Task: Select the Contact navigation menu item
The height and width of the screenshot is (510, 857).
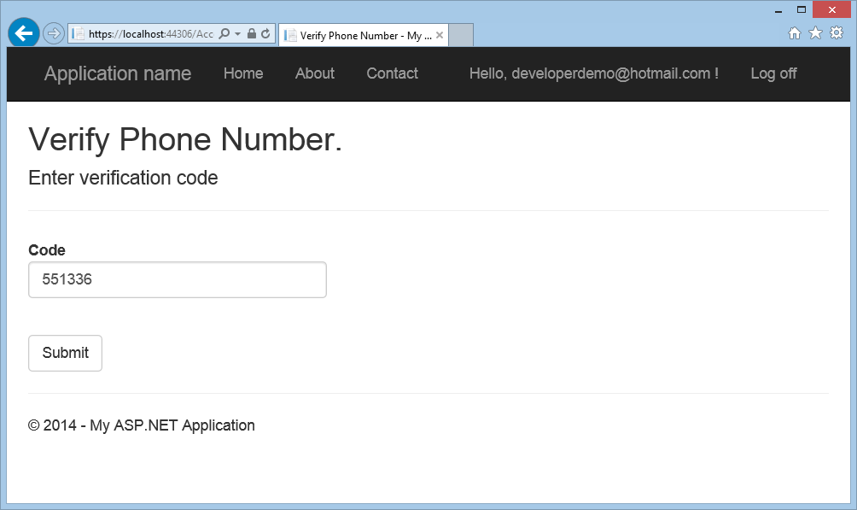Action: (392, 74)
